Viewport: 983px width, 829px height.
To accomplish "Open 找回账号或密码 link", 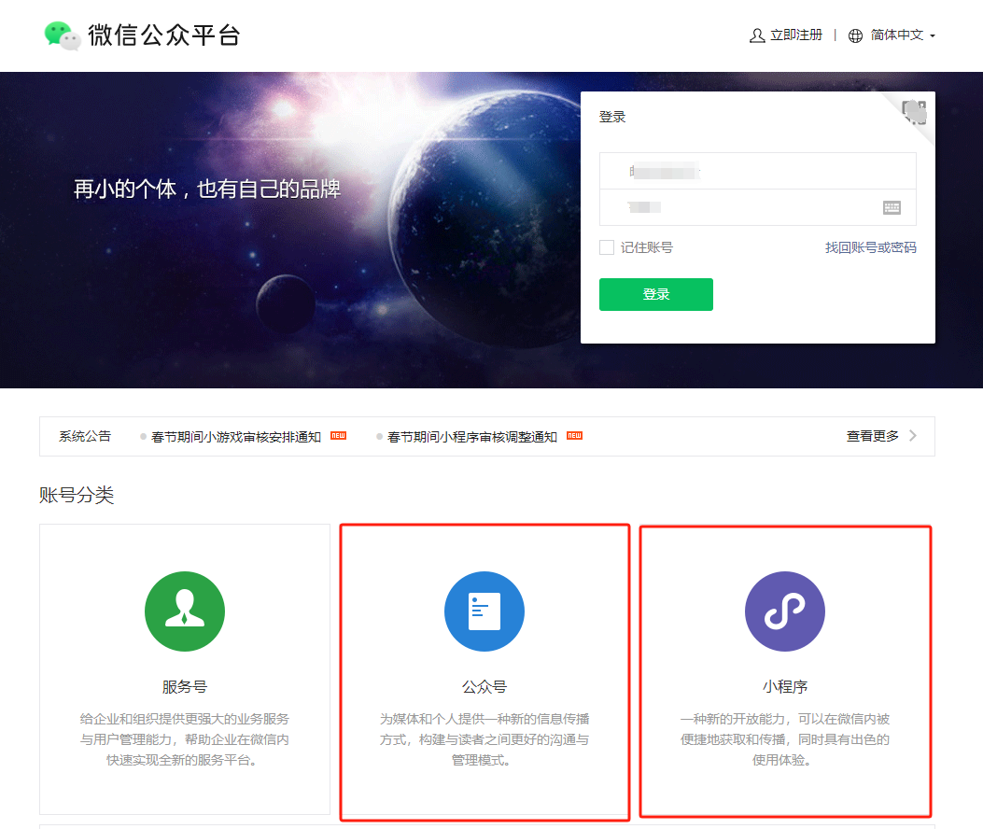I will click(x=871, y=247).
